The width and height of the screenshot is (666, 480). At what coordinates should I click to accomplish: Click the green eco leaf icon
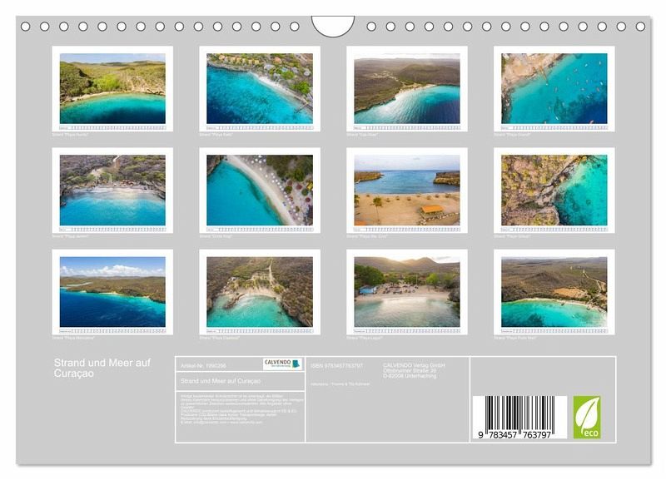[586, 417]
